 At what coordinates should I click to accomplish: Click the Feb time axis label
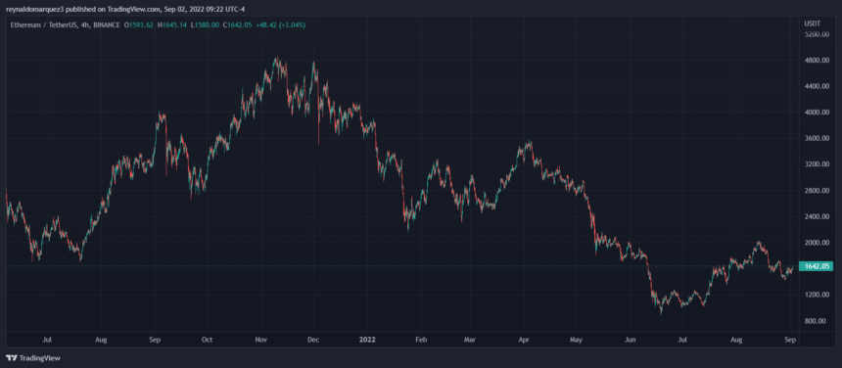[x=422, y=340]
